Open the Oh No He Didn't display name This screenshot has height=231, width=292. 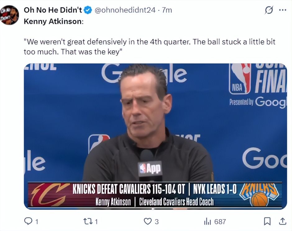coord(53,10)
